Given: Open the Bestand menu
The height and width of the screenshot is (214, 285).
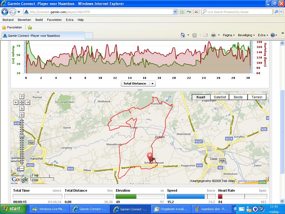Looking at the screenshot, I should [x=8, y=20].
